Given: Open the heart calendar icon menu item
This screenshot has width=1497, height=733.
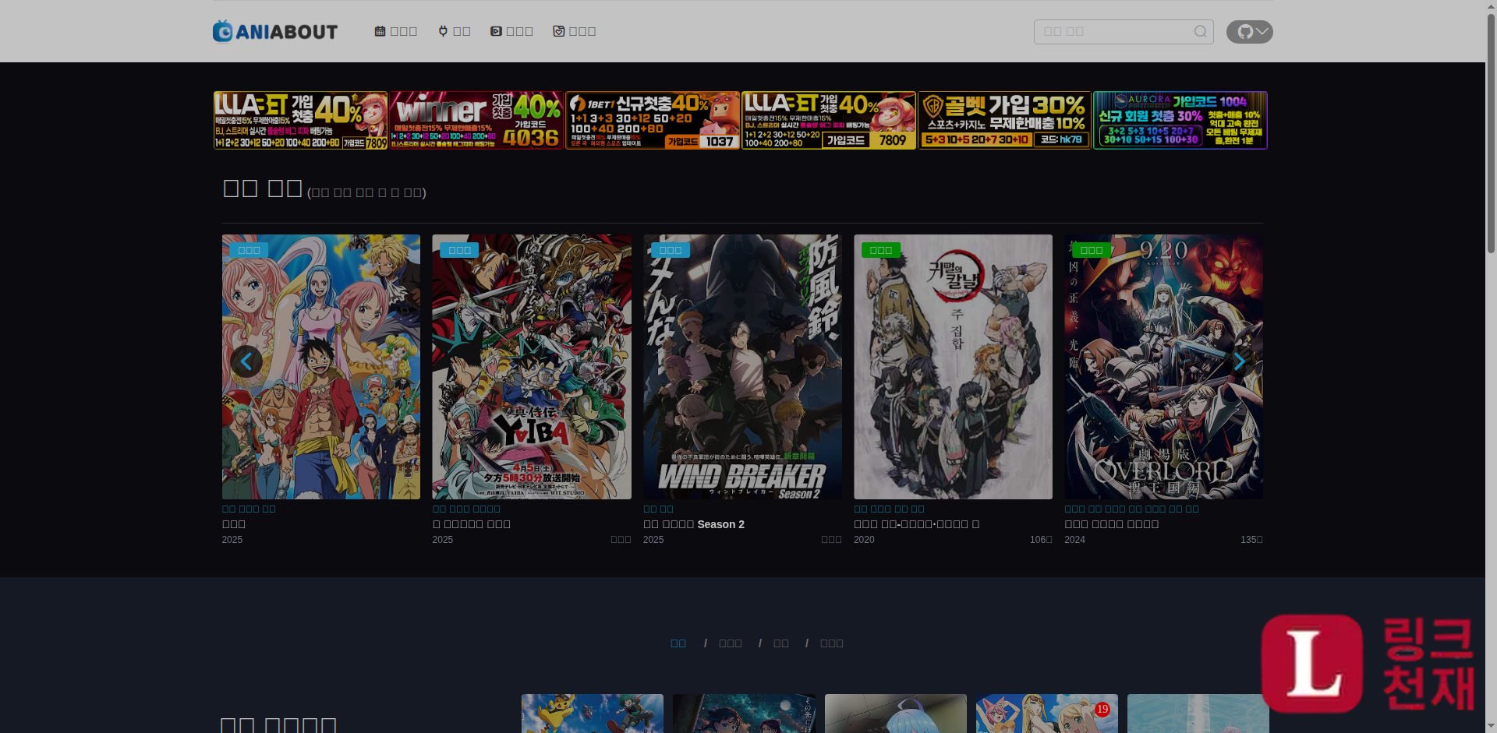Looking at the screenshot, I should click(x=575, y=31).
